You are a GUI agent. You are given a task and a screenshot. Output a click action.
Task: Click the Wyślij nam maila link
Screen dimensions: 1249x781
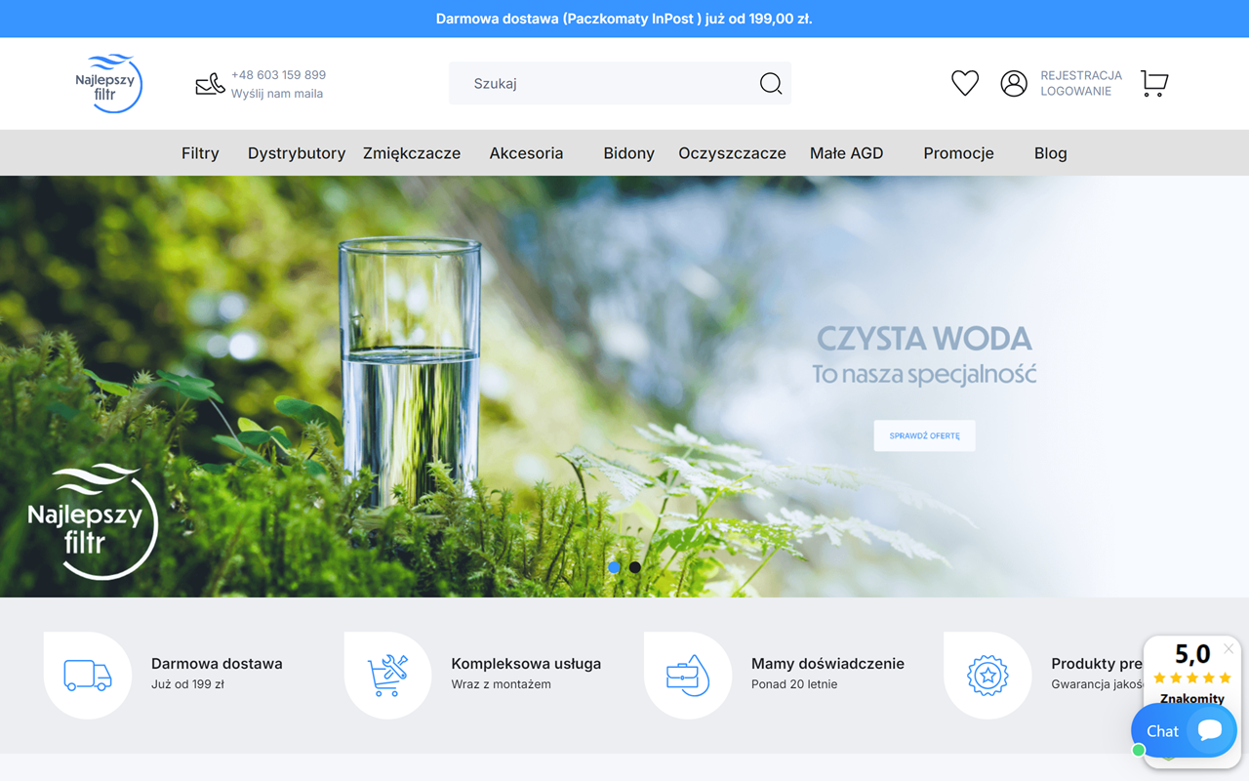click(277, 94)
